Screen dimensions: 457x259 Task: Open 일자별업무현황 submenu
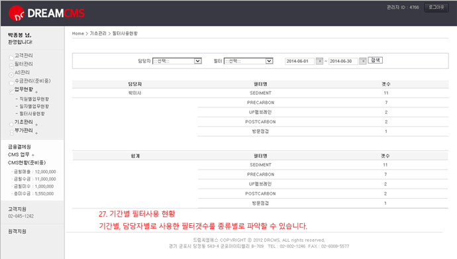point(34,107)
